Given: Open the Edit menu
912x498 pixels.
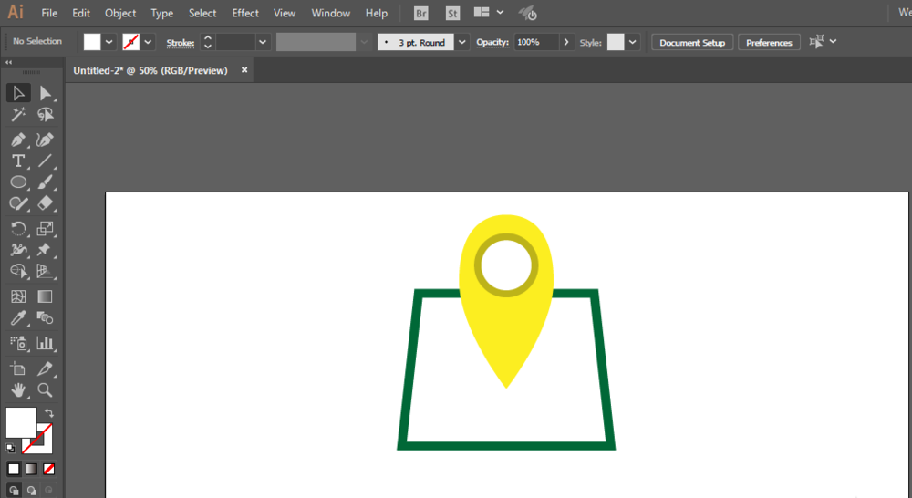Looking at the screenshot, I should pyautogui.click(x=81, y=13).
